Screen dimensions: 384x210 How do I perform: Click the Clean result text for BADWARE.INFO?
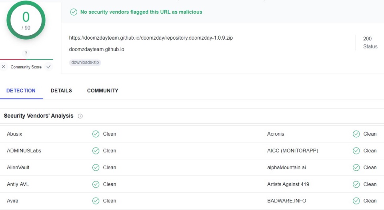370,201
